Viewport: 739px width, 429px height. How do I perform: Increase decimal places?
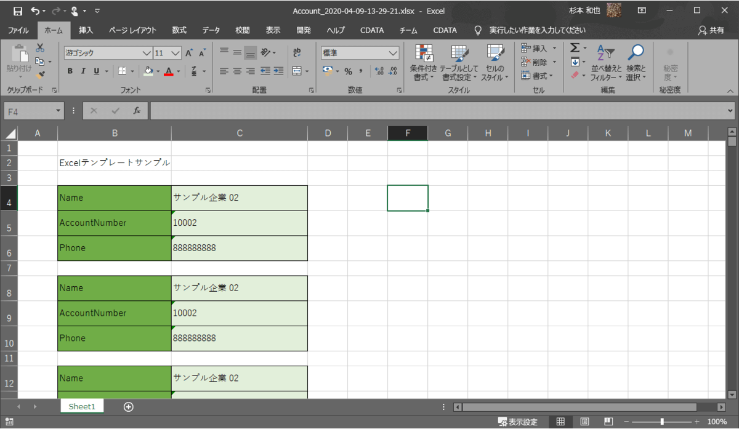379,71
